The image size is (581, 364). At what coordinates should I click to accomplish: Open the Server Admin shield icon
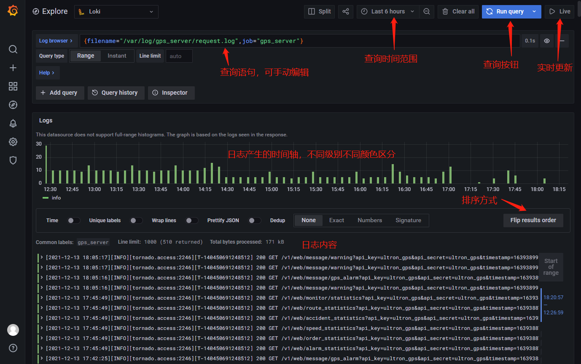[x=13, y=160]
